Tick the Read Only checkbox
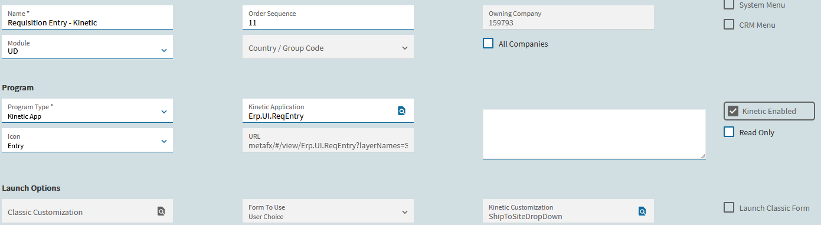821x225 pixels. coord(729,132)
